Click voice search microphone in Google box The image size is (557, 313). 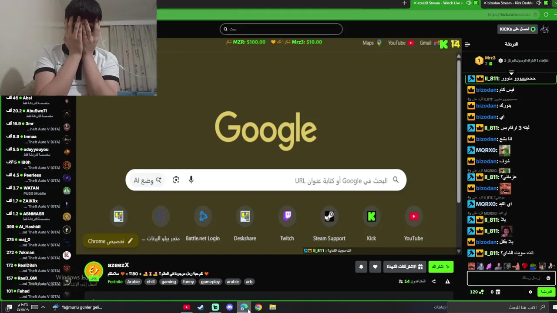[x=191, y=180]
